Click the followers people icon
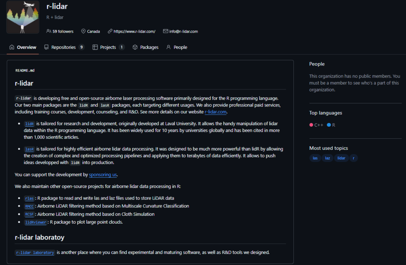Viewport: 406px width, 265px height. [49, 31]
